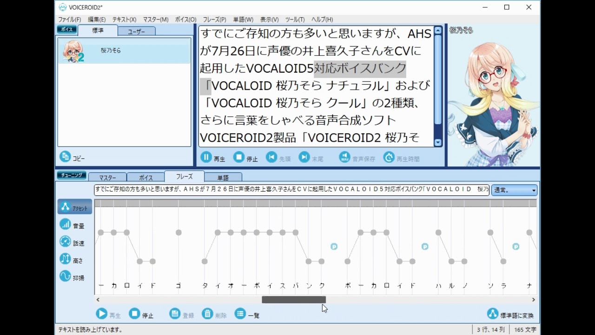Screen dimensions: 595x335
Task: Open the 単語(W) menu
Action: tap(243, 20)
